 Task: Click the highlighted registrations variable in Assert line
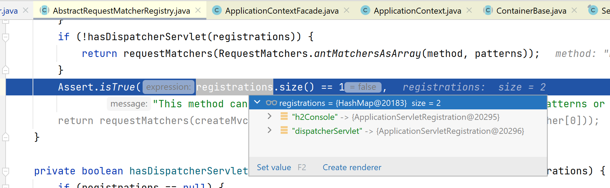tap(234, 87)
